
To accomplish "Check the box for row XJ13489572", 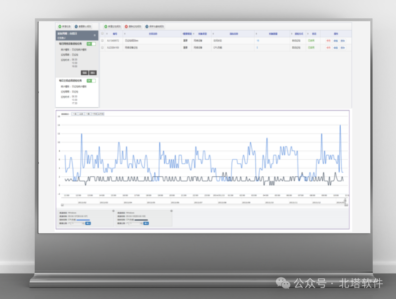I will [102, 41].
